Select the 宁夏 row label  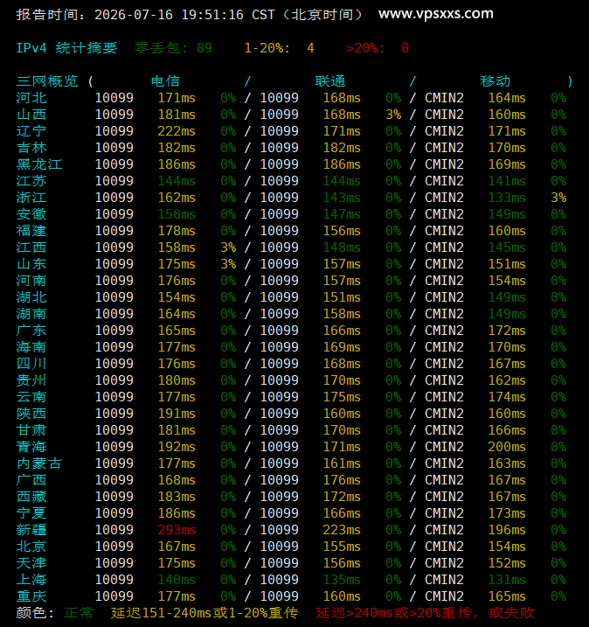[x=31, y=513]
